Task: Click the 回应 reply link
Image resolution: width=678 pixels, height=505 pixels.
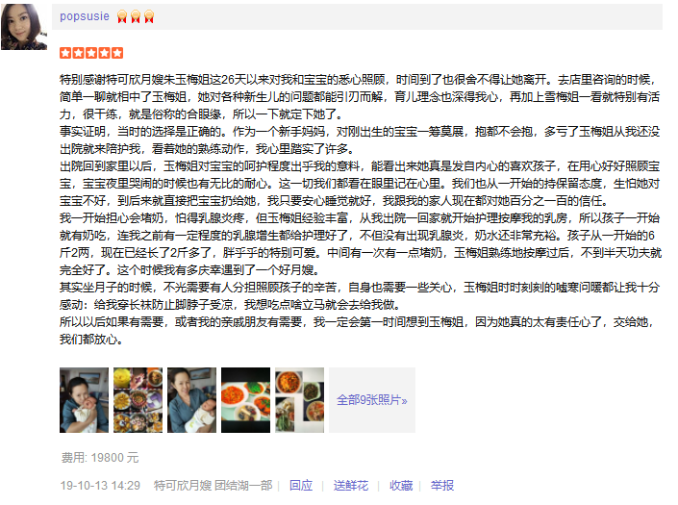Action: [x=301, y=486]
